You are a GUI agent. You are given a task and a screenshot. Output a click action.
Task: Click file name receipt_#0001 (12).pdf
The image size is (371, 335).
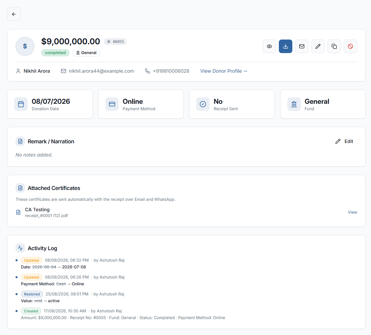pyautogui.click(x=46, y=216)
